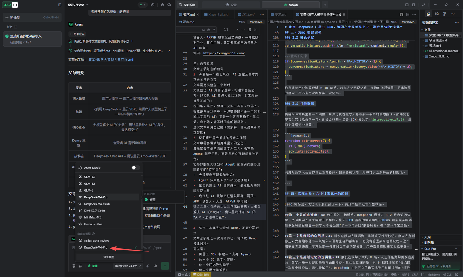Select GLM-5.2 model
Image resolution: width=463 pixels, height=277 pixels.
[x=107, y=177]
